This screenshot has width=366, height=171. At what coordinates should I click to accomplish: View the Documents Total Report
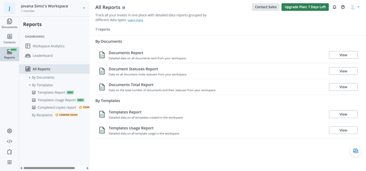(343, 87)
